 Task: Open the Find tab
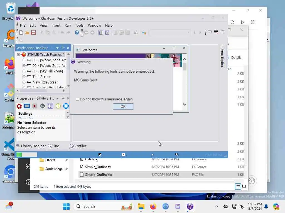coord(54,146)
